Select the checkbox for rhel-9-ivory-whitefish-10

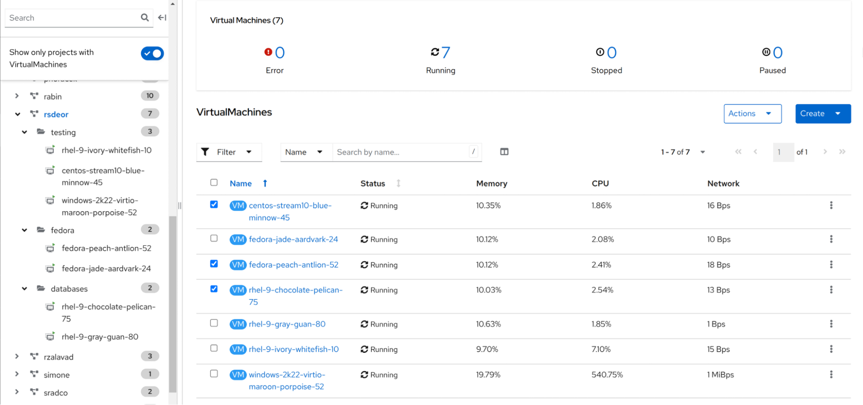(x=214, y=348)
